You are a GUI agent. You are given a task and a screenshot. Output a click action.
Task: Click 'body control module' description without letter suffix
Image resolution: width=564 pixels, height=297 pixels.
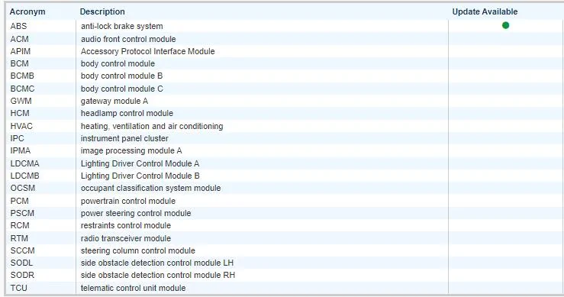(x=118, y=63)
